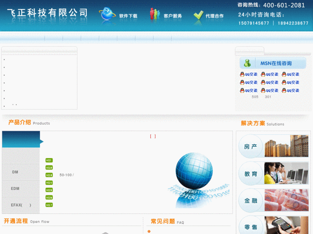The width and height of the screenshot is (313, 234).
Task: Click the number 301 below QQ links
Action: click(x=268, y=97)
